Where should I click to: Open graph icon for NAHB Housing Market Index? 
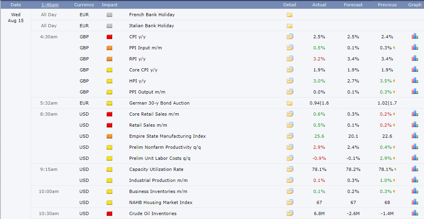[x=415, y=202]
